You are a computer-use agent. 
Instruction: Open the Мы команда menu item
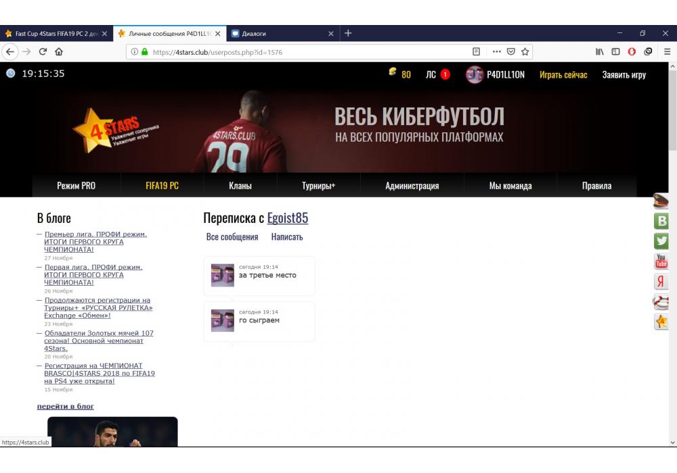(510, 186)
